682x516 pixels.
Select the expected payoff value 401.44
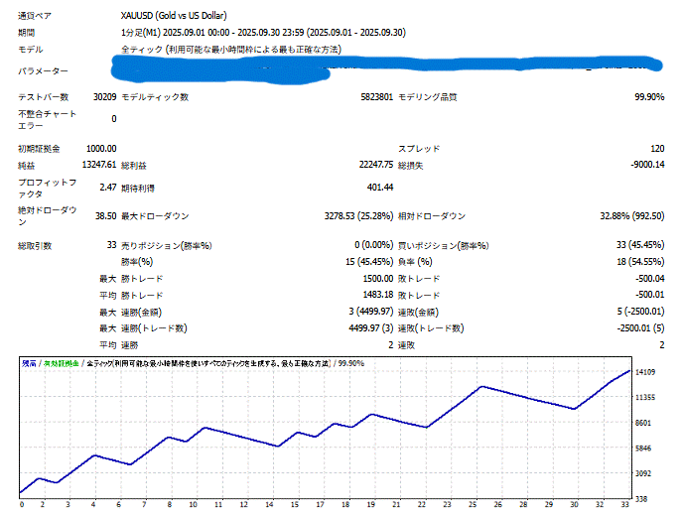click(379, 187)
